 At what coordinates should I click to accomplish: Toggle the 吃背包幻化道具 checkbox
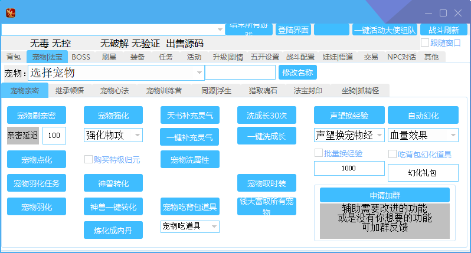click(x=392, y=154)
